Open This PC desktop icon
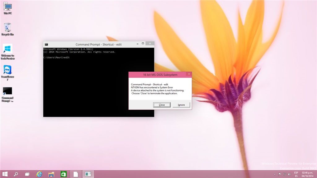Viewport: 317px width, 178px height. (x=8, y=9)
